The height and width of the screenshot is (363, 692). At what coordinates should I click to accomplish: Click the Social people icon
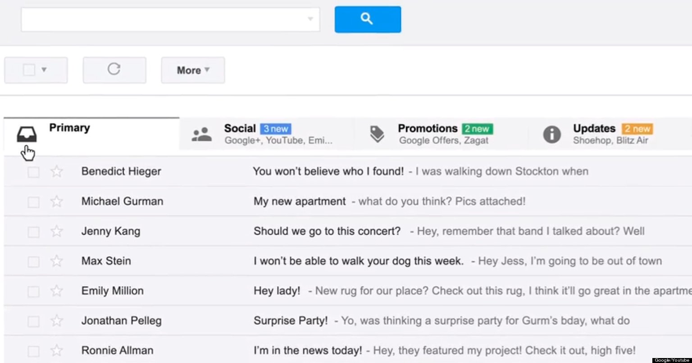(201, 134)
